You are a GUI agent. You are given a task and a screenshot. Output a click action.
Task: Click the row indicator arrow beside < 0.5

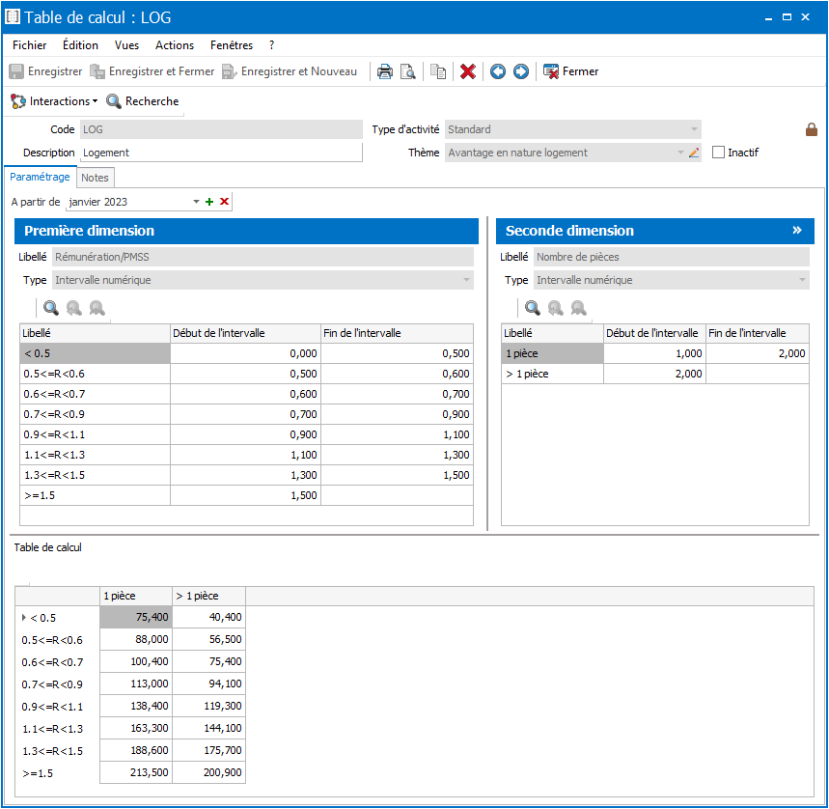click(x=24, y=618)
